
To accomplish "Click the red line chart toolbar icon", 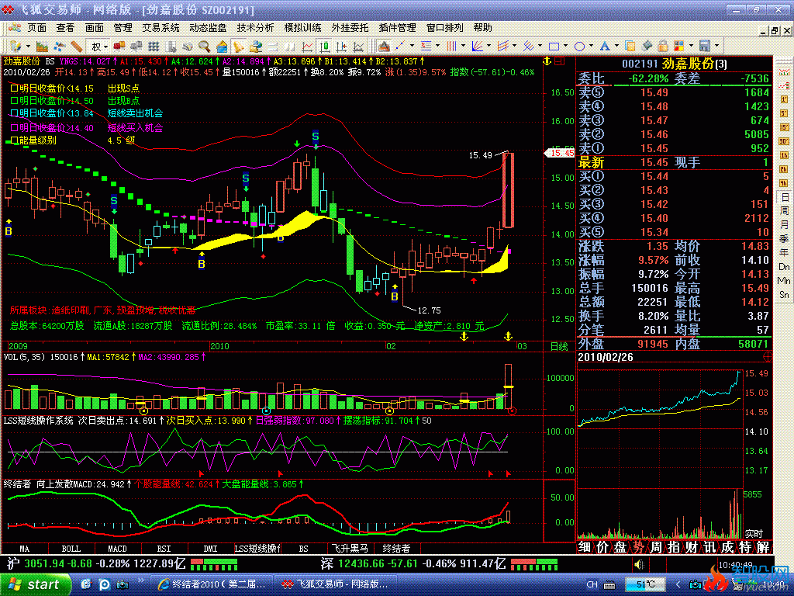I will 307,47.
